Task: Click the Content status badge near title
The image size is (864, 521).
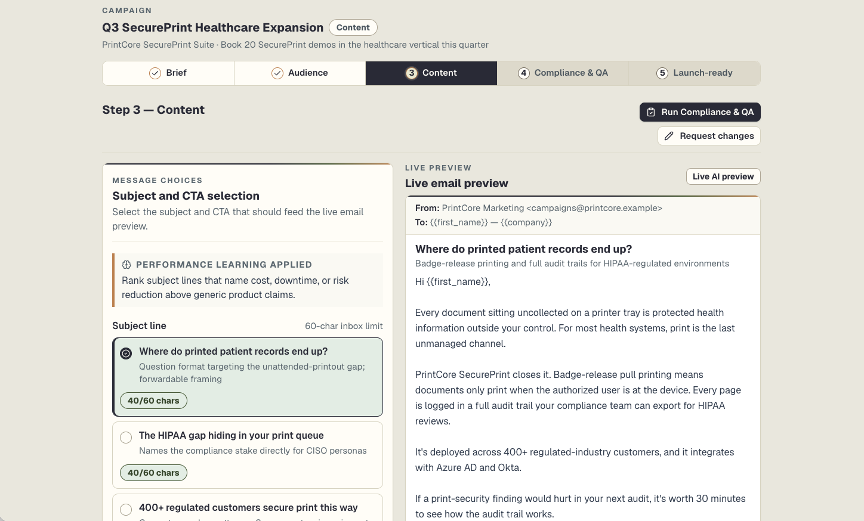Action: (353, 27)
